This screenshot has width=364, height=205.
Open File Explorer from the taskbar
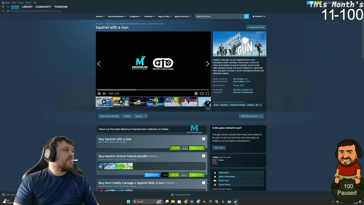pyautogui.click(x=173, y=202)
